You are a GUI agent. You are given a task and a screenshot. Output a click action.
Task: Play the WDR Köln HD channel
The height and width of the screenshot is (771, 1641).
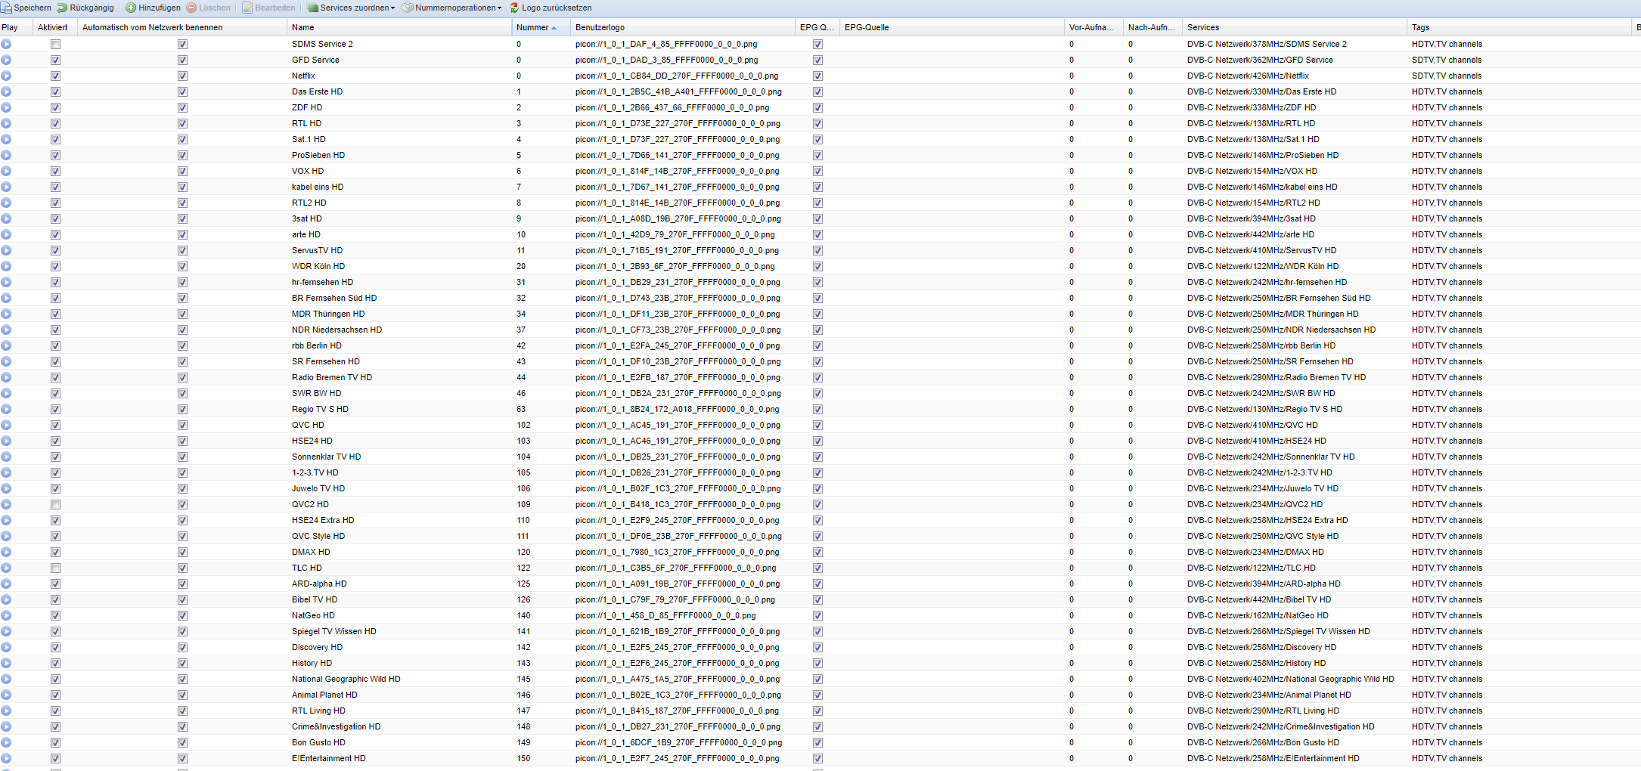click(6, 266)
